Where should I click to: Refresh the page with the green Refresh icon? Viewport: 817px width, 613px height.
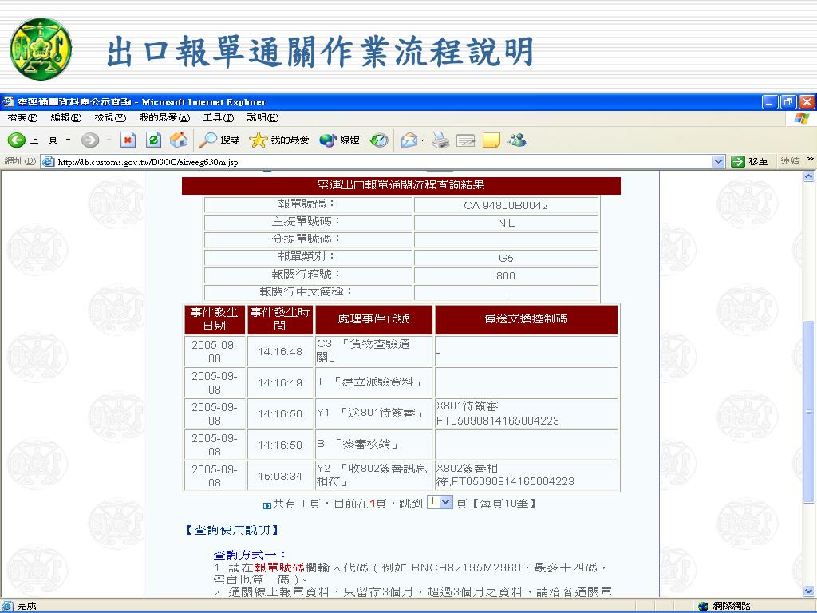tap(154, 140)
